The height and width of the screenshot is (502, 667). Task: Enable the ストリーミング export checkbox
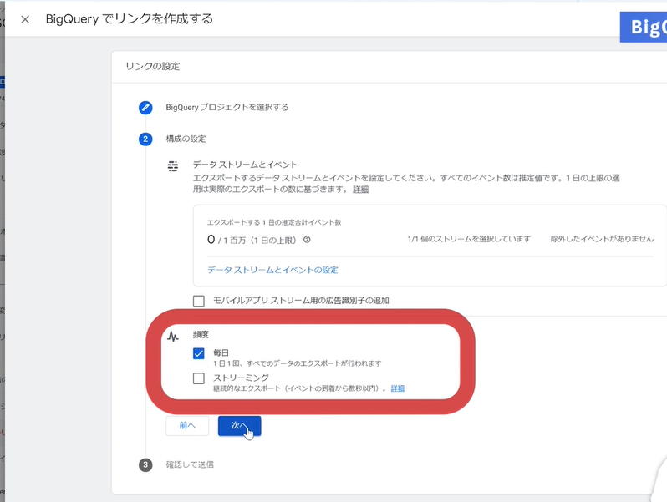pos(199,378)
